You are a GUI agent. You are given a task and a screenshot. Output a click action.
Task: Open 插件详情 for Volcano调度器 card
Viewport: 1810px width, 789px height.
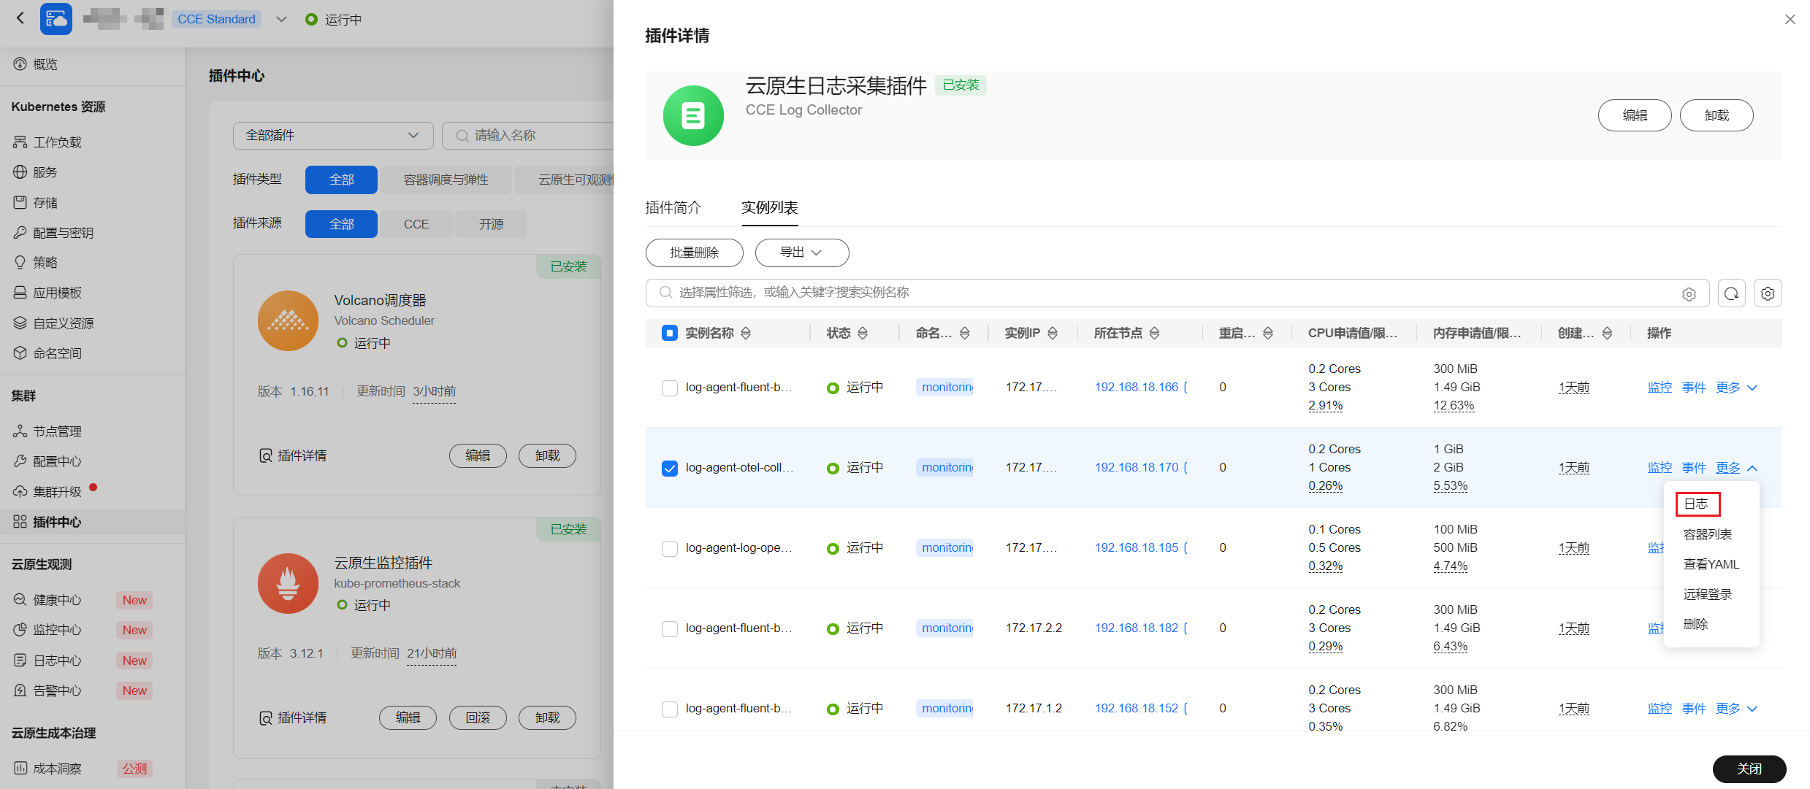tap(293, 456)
